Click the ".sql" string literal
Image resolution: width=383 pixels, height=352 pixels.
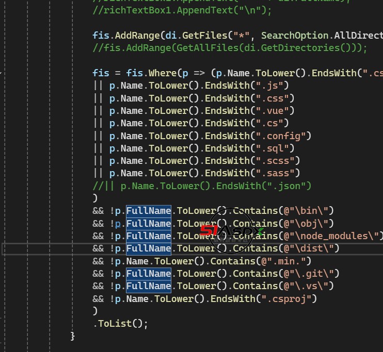tap(272, 148)
